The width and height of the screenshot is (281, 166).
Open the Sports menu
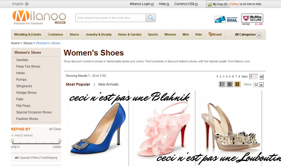(153, 35)
